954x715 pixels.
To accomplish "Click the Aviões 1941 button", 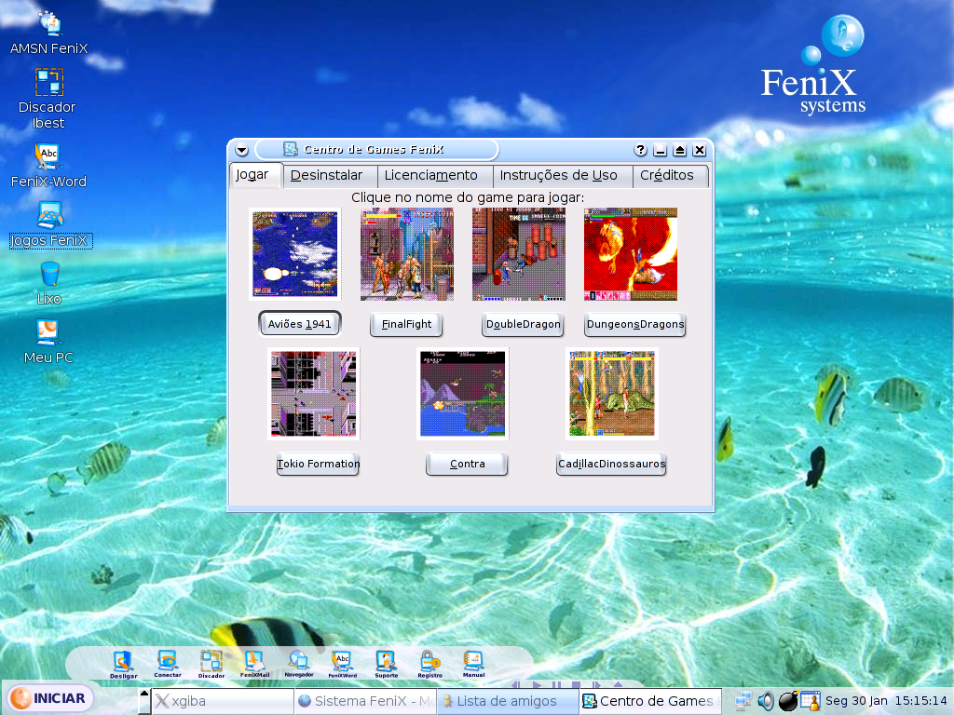I will pos(299,324).
